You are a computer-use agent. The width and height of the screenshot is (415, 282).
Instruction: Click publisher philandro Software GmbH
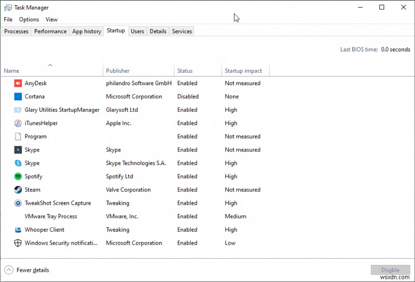139,83
